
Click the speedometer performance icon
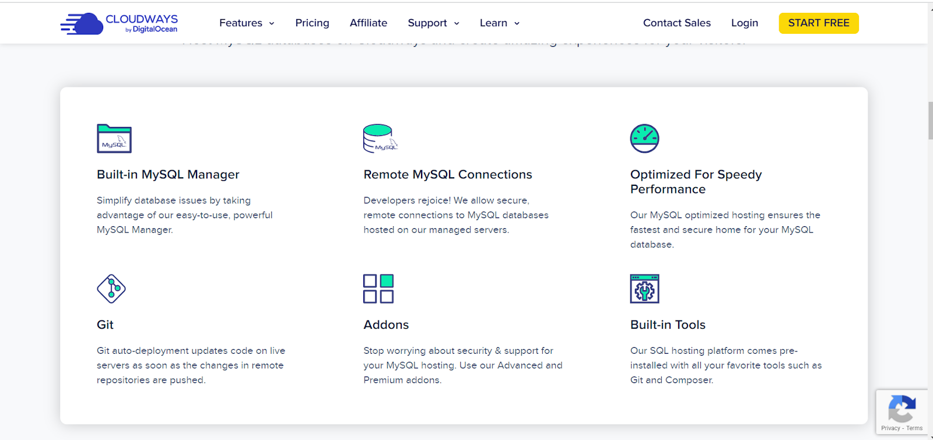tap(644, 139)
